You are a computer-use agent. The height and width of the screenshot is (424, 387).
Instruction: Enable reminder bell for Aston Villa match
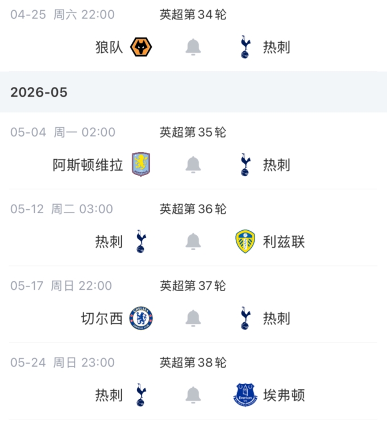tap(193, 165)
